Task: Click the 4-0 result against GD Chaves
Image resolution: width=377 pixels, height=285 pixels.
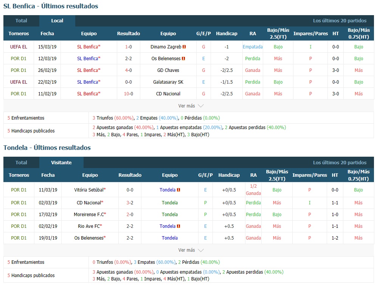Action: [129, 70]
